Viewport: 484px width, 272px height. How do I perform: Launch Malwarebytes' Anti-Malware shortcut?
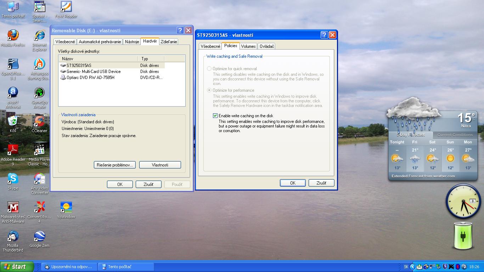(x=13, y=208)
